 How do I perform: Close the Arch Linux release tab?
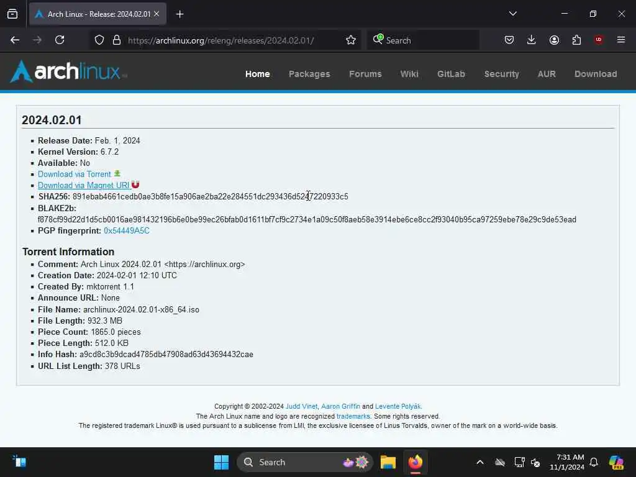(157, 14)
